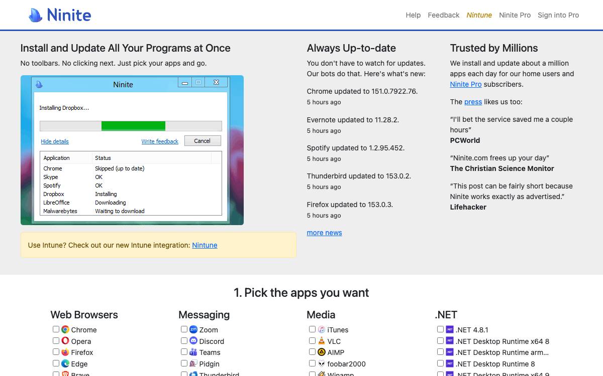Click the Media category heading

click(x=321, y=315)
